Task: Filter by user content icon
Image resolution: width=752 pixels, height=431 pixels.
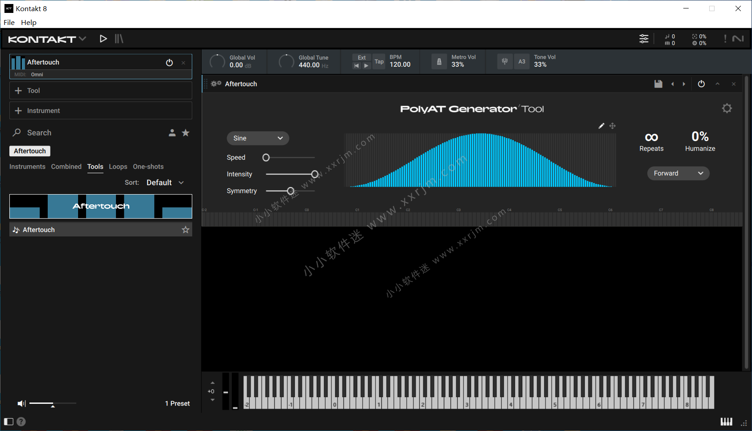Action: tap(172, 133)
